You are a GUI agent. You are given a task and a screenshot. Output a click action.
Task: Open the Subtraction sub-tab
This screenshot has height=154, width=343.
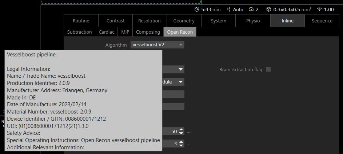pyautogui.click(x=79, y=32)
